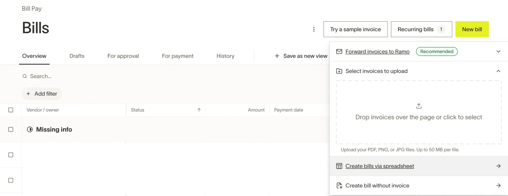Open Create bills via spreadsheet link
This screenshot has width=508, height=196.
(380, 166)
